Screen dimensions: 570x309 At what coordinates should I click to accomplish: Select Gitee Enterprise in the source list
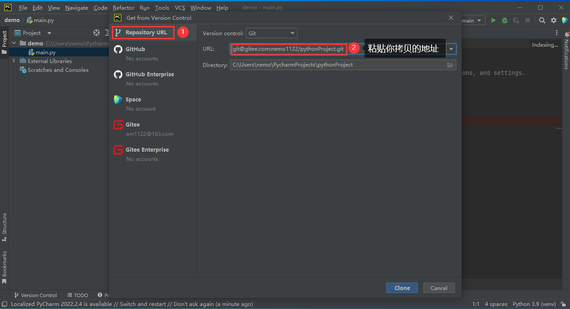(147, 149)
